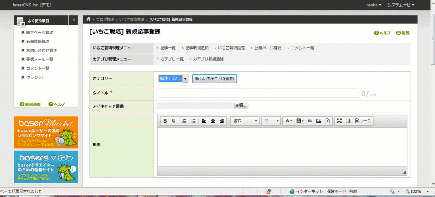
Task: Open 公開ページ確認 in the menu
Action: [268, 48]
